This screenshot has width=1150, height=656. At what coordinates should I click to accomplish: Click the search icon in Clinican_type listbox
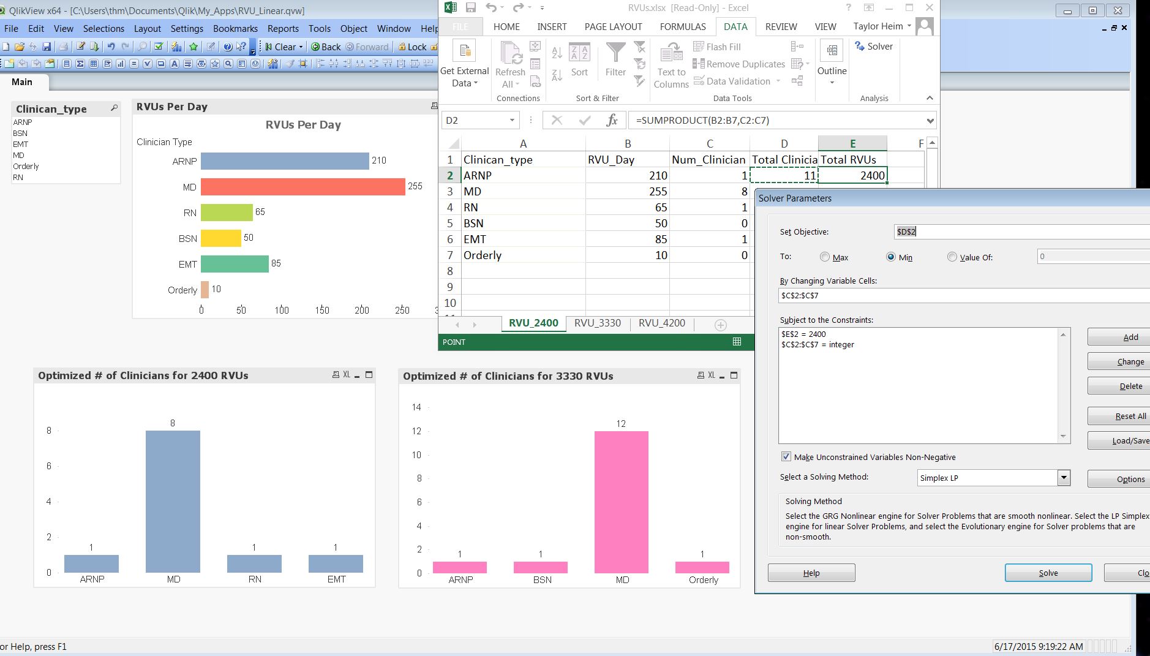click(114, 108)
